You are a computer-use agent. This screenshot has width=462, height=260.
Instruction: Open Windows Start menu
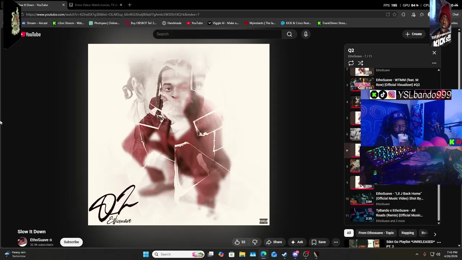[146, 254]
